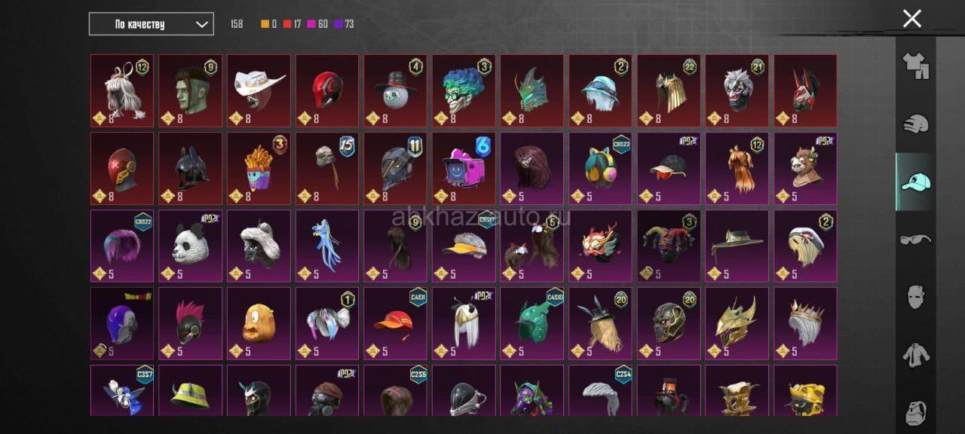Click the purple rarity count 73

coord(344,24)
